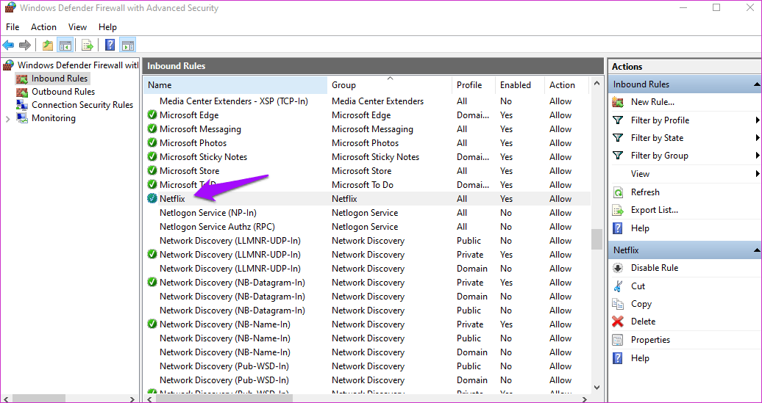Click the blue question mark Help toolbar icon
The width and height of the screenshot is (762, 403).
click(x=110, y=46)
